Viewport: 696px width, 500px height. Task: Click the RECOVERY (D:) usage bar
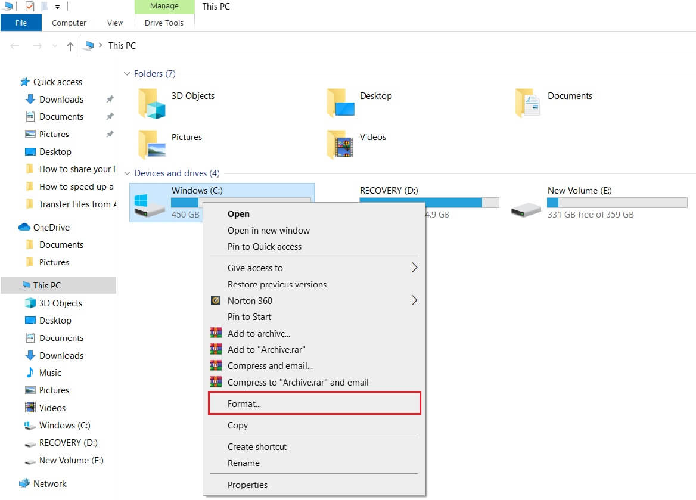[429, 203]
